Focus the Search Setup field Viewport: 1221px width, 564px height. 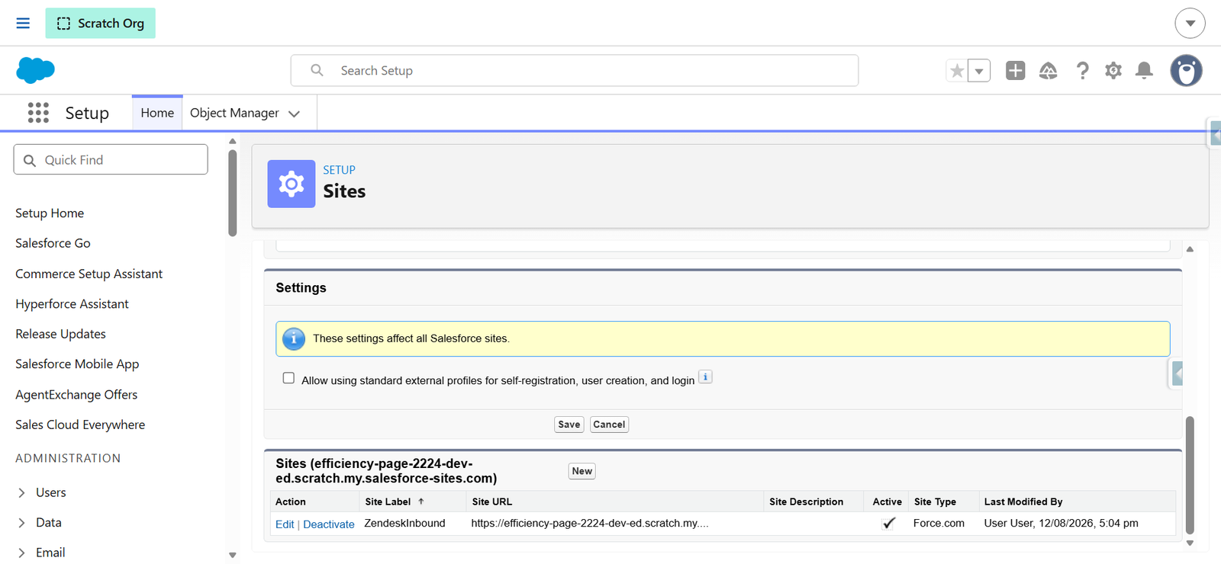574,70
